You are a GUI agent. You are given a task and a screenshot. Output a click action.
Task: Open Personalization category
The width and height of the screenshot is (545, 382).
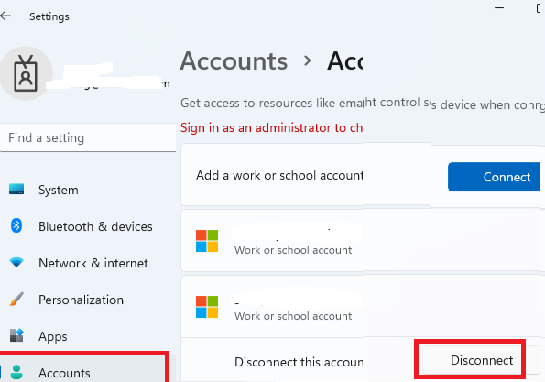click(x=81, y=300)
